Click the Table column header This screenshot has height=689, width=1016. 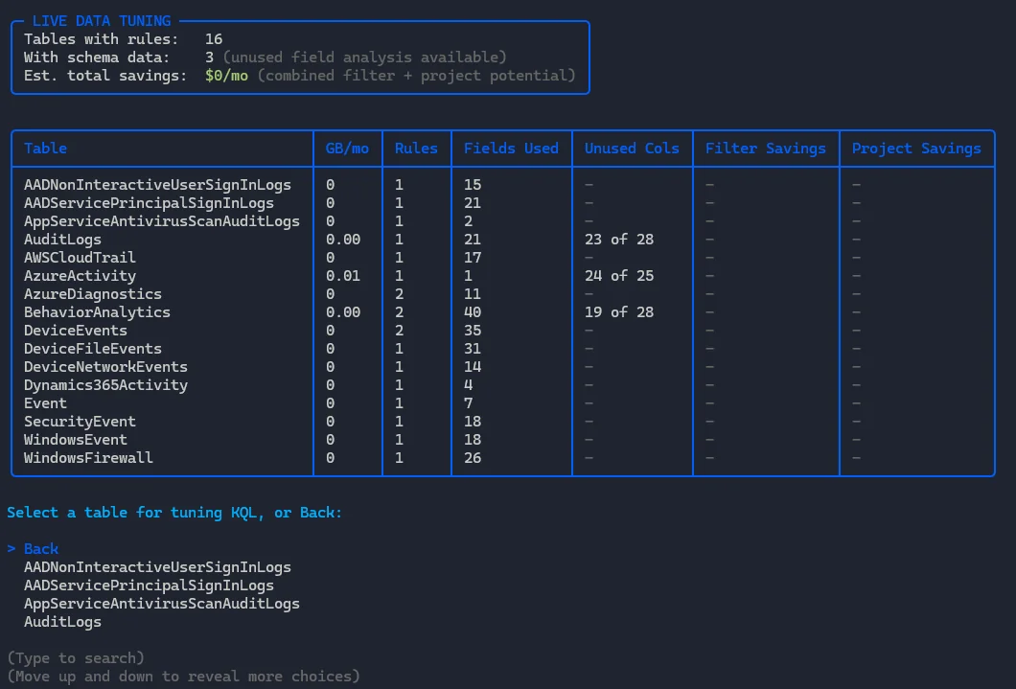[45, 149]
